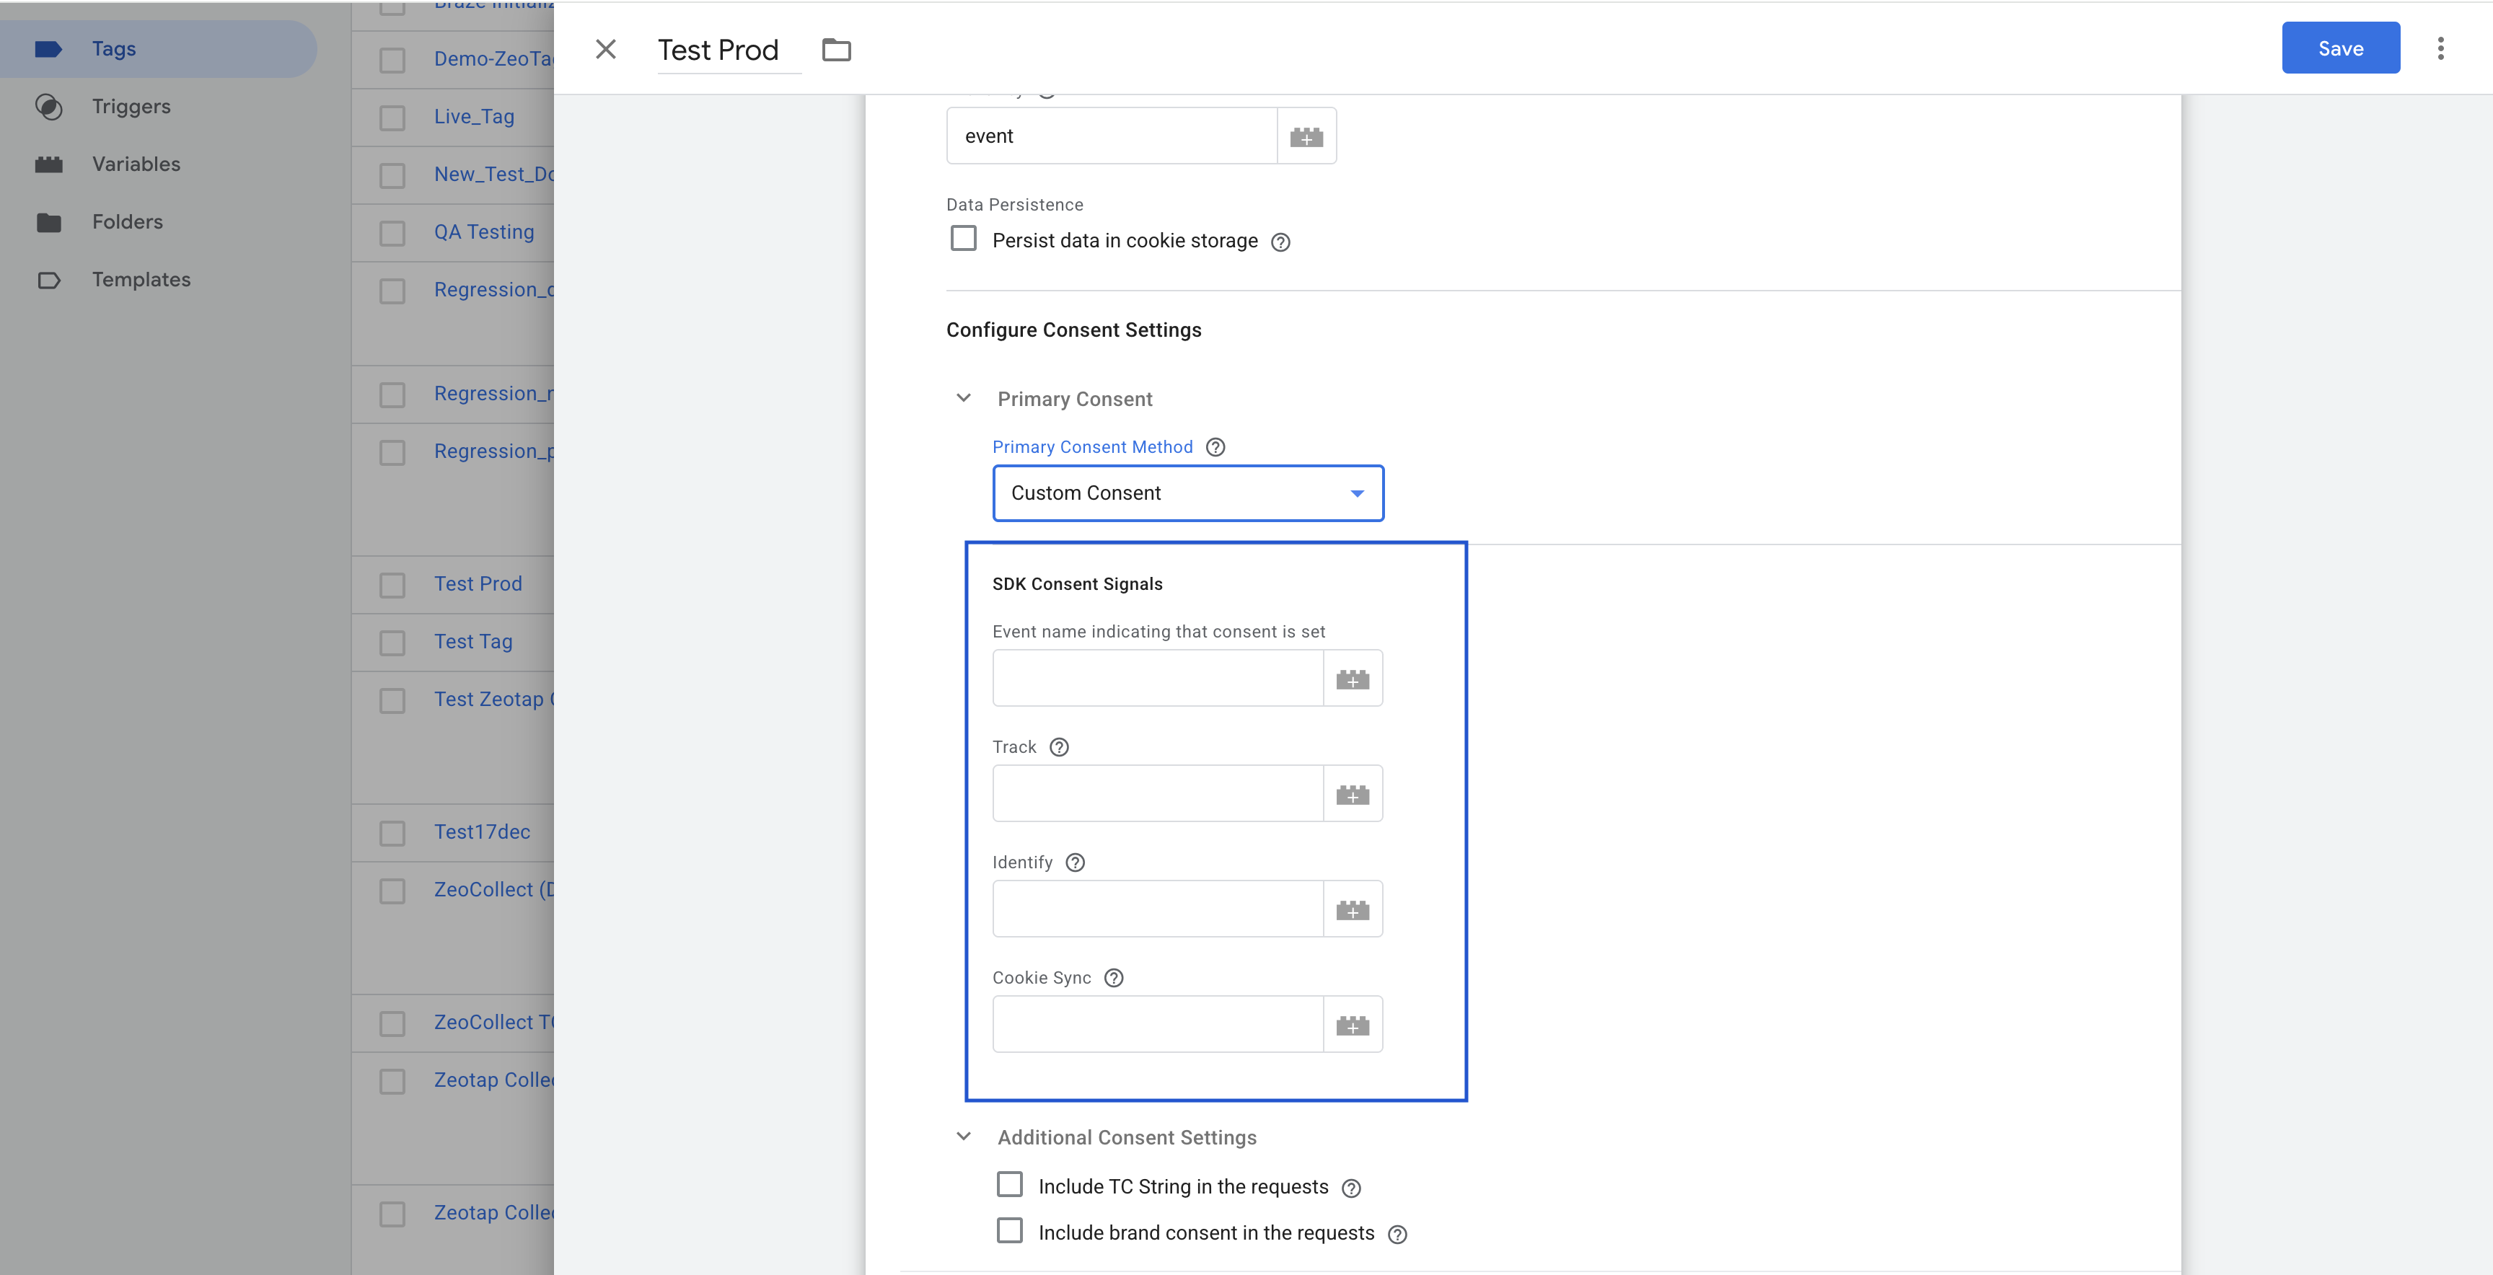Enable Persist data in cookie storage

tap(963, 239)
